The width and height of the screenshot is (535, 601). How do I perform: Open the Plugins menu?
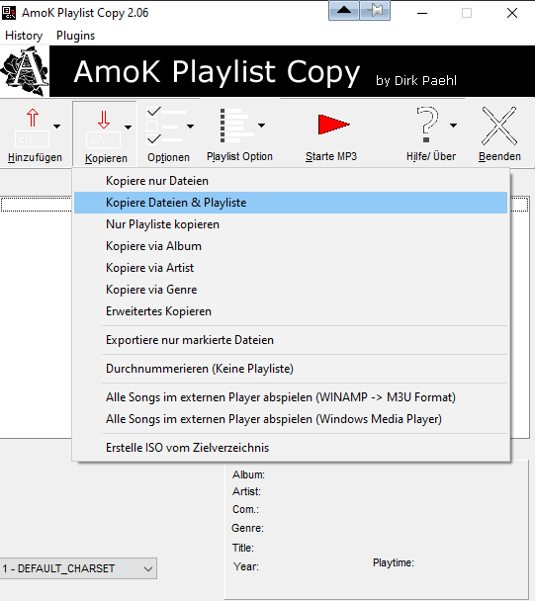75,36
